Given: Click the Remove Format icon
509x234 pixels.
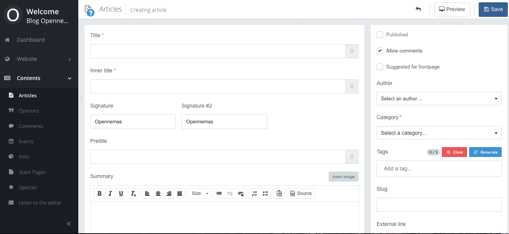Looking at the screenshot, I should pos(133,193).
